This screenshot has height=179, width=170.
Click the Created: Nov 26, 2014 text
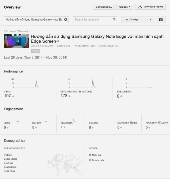pyautogui.click(x=42, y=46)
